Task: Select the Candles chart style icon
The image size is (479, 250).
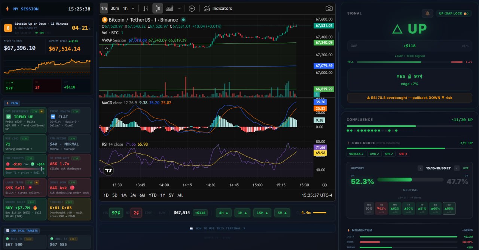Action: [158, 8]
